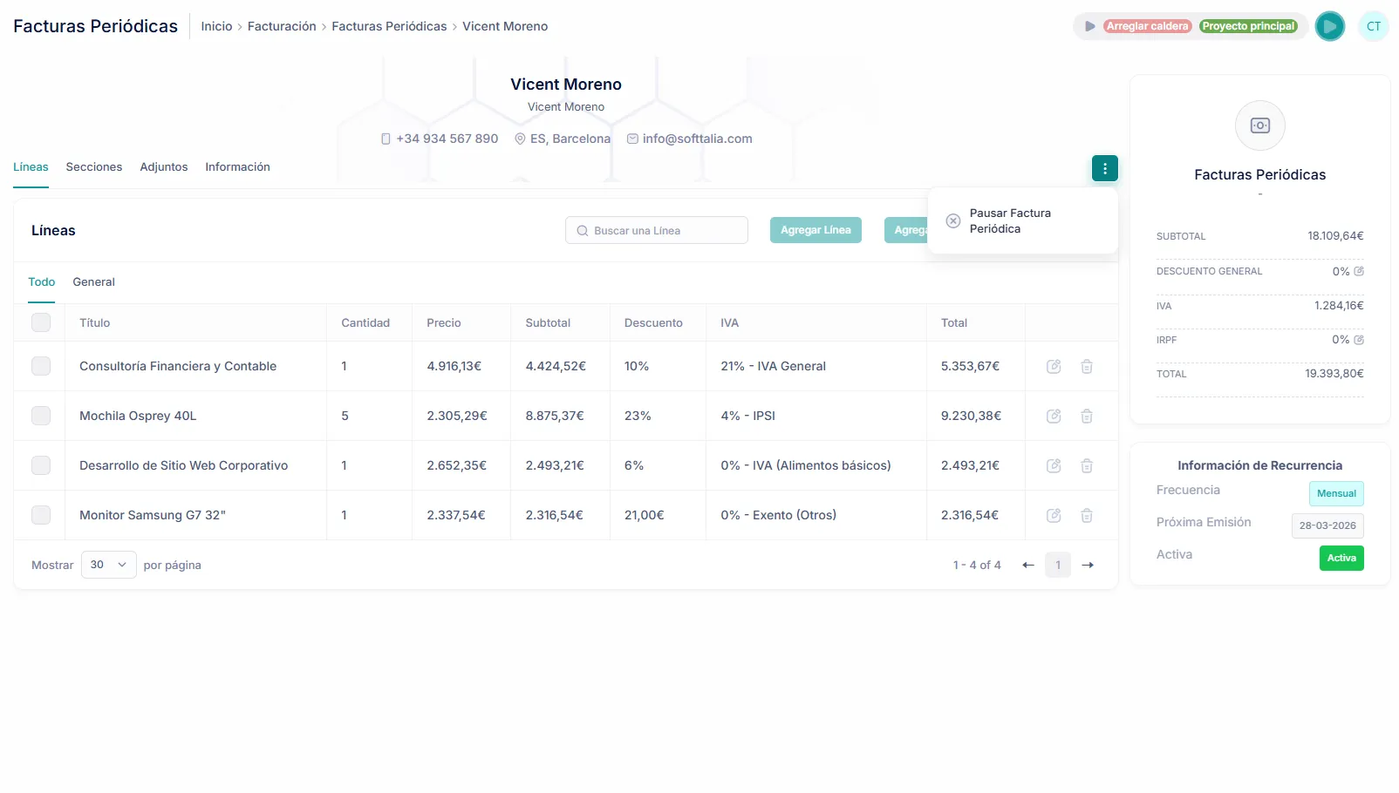Edit the Consultoría Financiera y Contable line
This screenshot has height=793, width=1399.
coord(1054,367)
